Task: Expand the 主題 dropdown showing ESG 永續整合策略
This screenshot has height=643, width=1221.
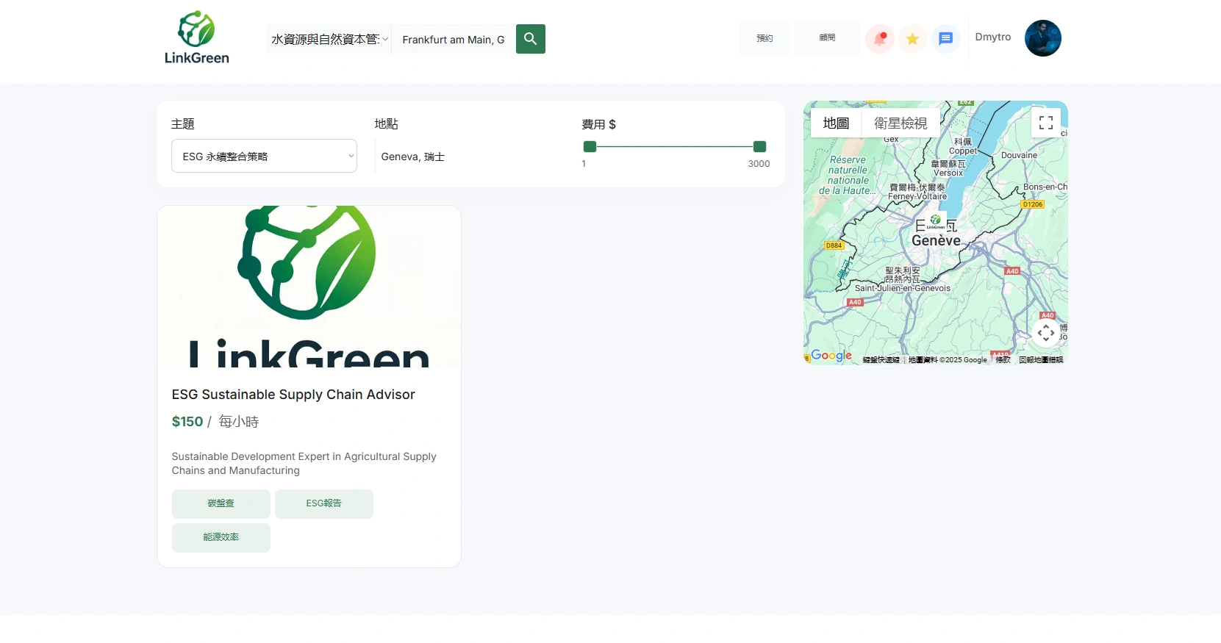Action: pyautogui.click(x=264, y=156)
